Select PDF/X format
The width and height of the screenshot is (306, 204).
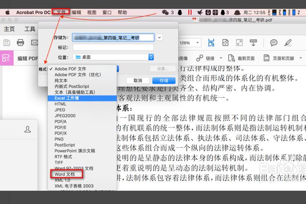click(82, 133)
